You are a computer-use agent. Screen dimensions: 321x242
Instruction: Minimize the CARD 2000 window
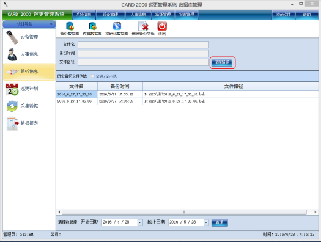(292, 4)
